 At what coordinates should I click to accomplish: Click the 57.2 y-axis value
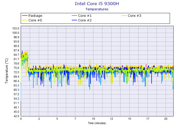point(16,94)
